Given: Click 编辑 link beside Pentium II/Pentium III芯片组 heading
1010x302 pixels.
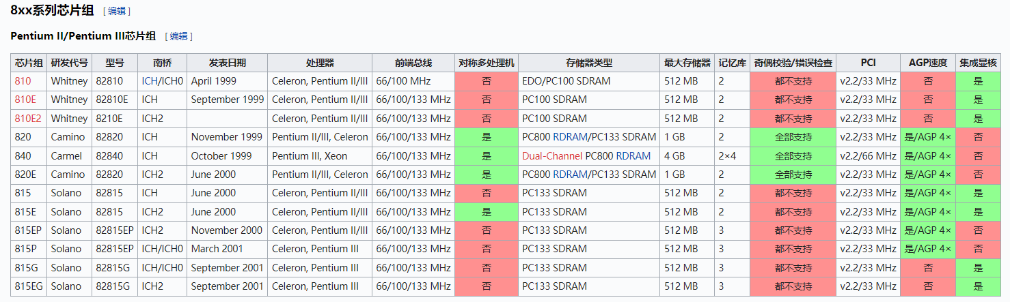Looking at the screenshot, I should [x=179, y=36].
